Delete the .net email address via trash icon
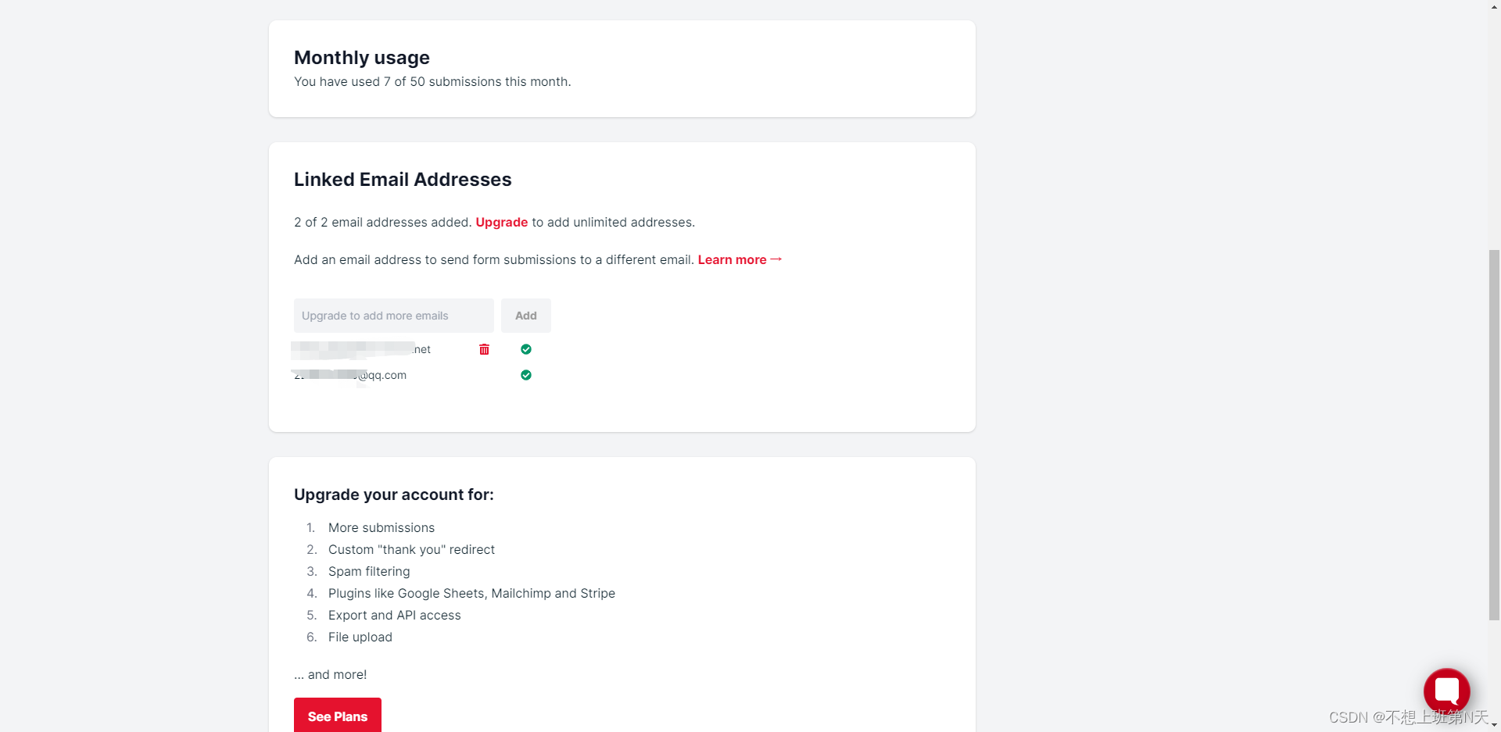 pyautogui.click(x=484, y=349)
